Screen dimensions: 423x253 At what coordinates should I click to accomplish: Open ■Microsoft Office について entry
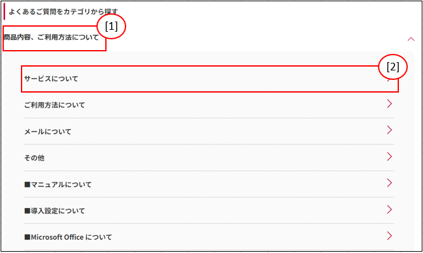coord(209,237)
